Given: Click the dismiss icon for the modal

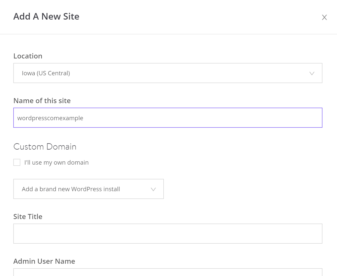Looking at the screenshot, I should click(x=324, y=17).
